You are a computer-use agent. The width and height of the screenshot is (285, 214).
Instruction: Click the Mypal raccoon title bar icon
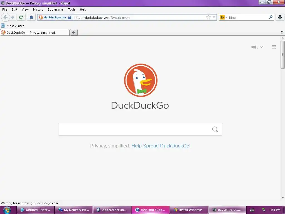pyautogui.click(x=3, y=3)
